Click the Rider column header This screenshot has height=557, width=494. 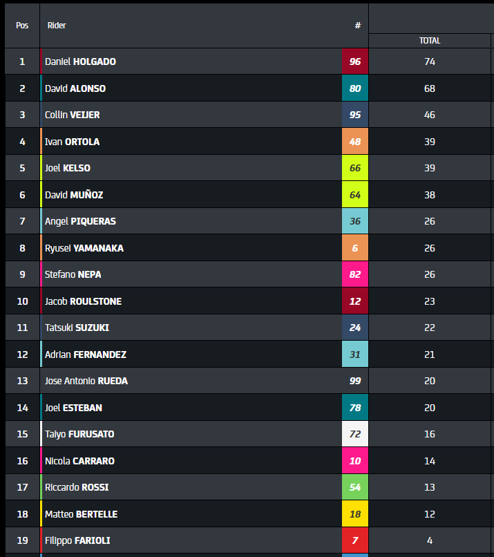(57, 26)
